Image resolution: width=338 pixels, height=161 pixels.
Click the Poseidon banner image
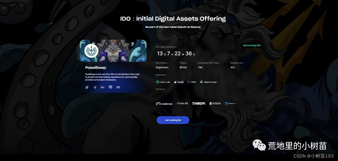(x=113, y=51)
